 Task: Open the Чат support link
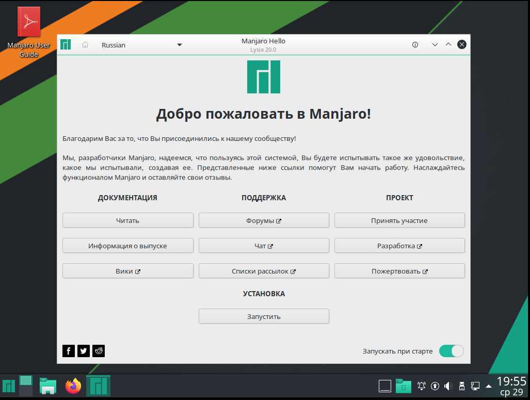pyautogui.click(x=264, y=246)
